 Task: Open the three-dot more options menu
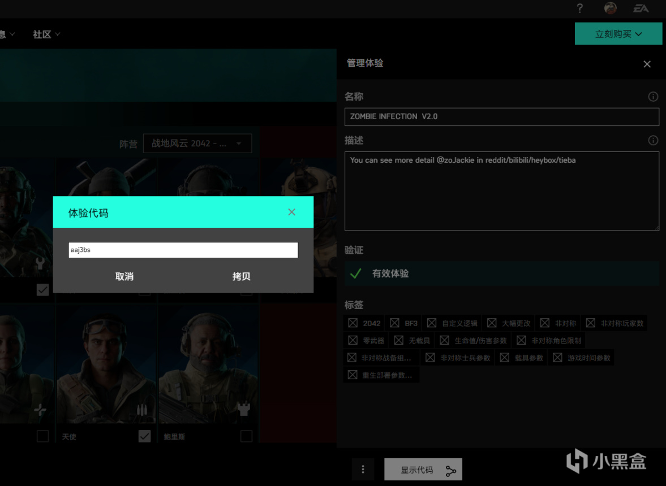[x=363, y=470]
